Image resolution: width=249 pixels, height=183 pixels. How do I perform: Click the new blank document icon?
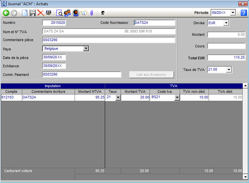tap(25, 13)
